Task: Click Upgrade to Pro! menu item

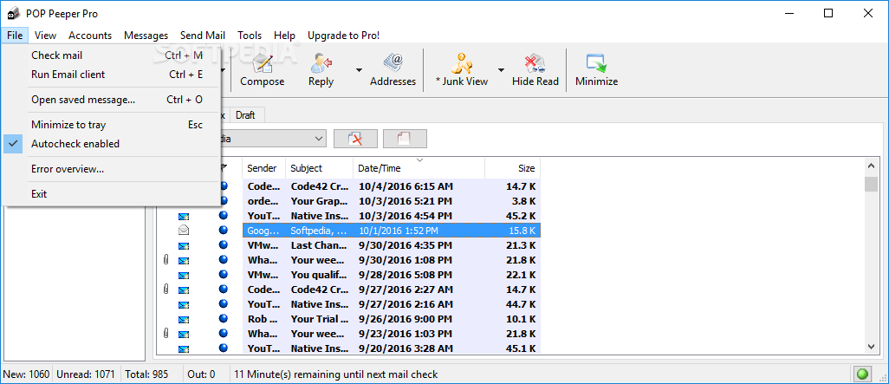Action: point(344,36)
